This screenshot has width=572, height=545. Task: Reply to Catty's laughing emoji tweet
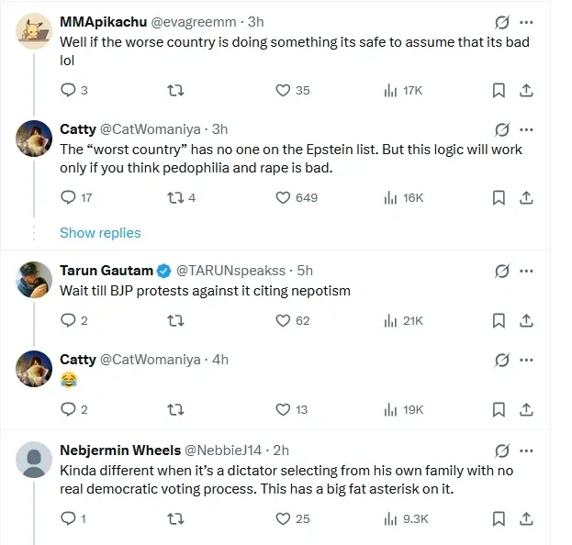pyautogui.click(x=68, y=410)
